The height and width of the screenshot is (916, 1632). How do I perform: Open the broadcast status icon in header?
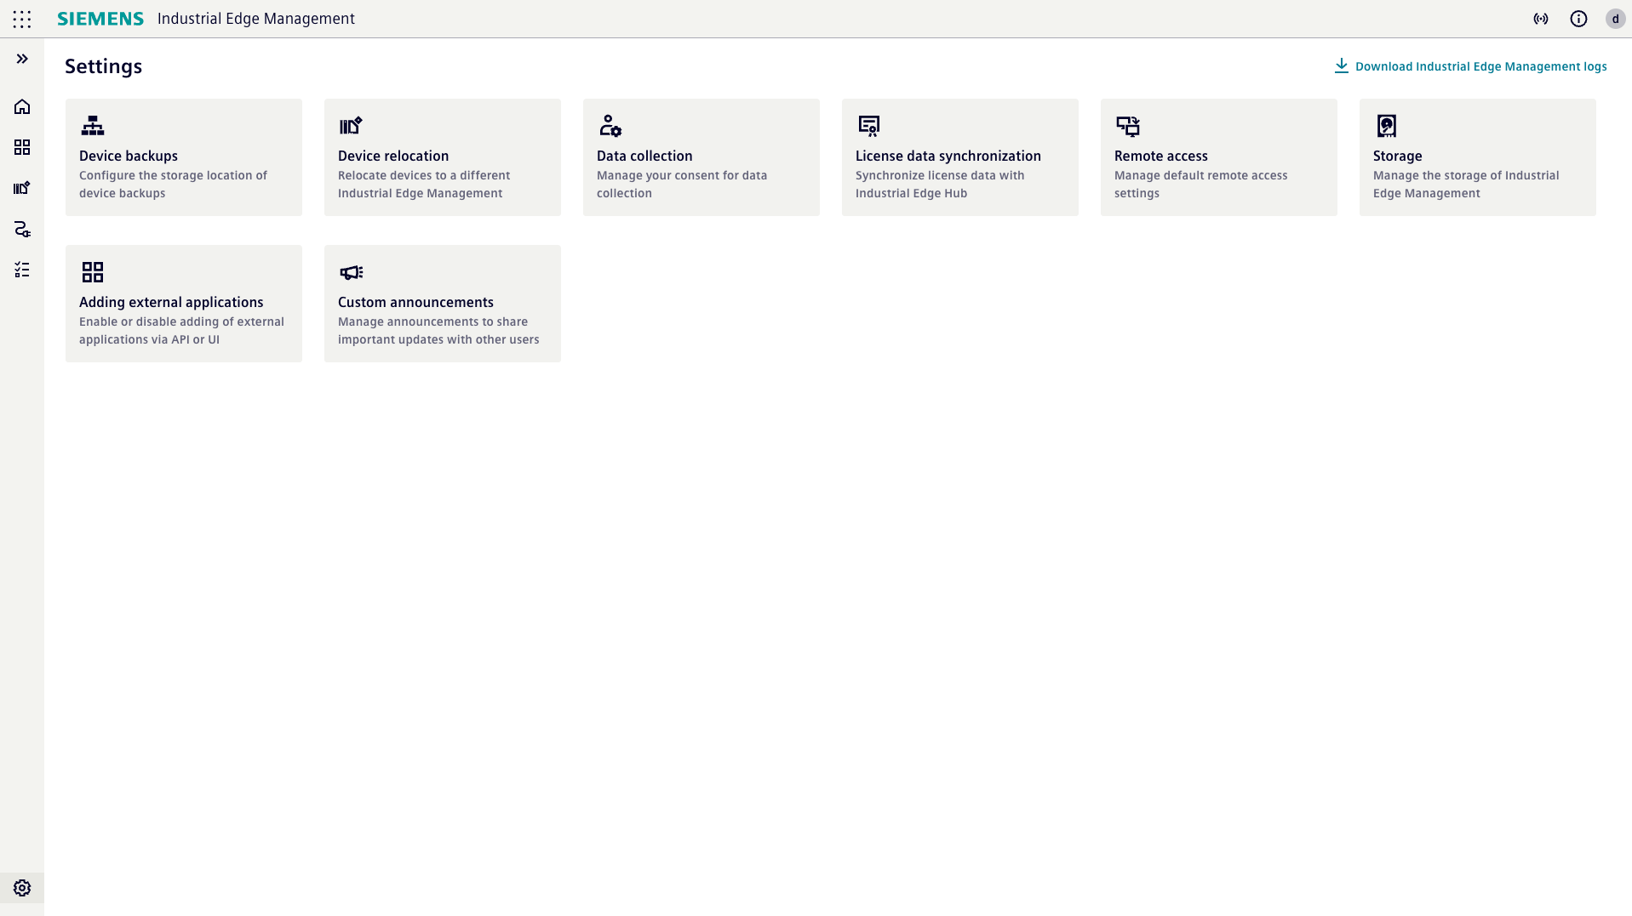coord(1541,19)
